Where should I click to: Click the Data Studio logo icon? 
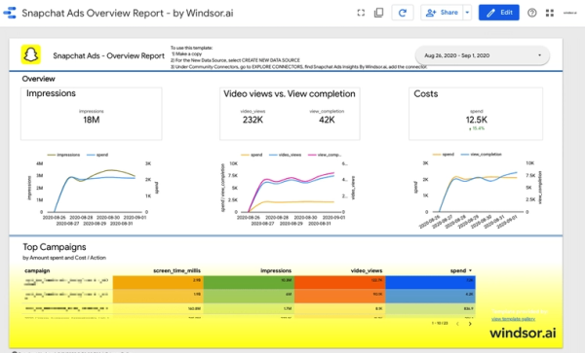(x=10, y=13)
